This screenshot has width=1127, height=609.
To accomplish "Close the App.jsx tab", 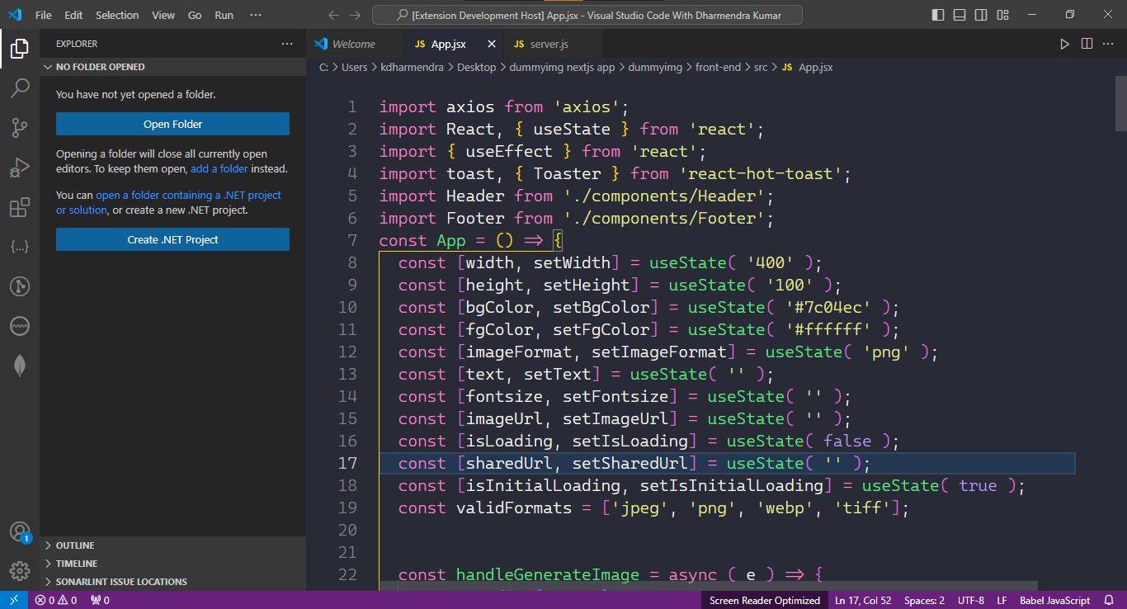I will pyautogui.click(x=492, y=45).
